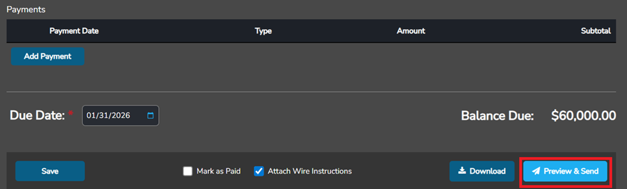Click the Subtotal column header
The width and height of the screenshot is (627, 189).
click(x=595, y=31)
